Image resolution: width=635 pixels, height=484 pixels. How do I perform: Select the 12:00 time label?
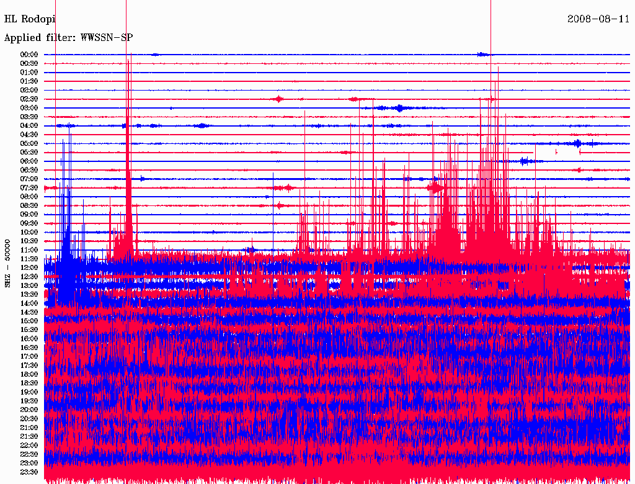click(29, 268)
